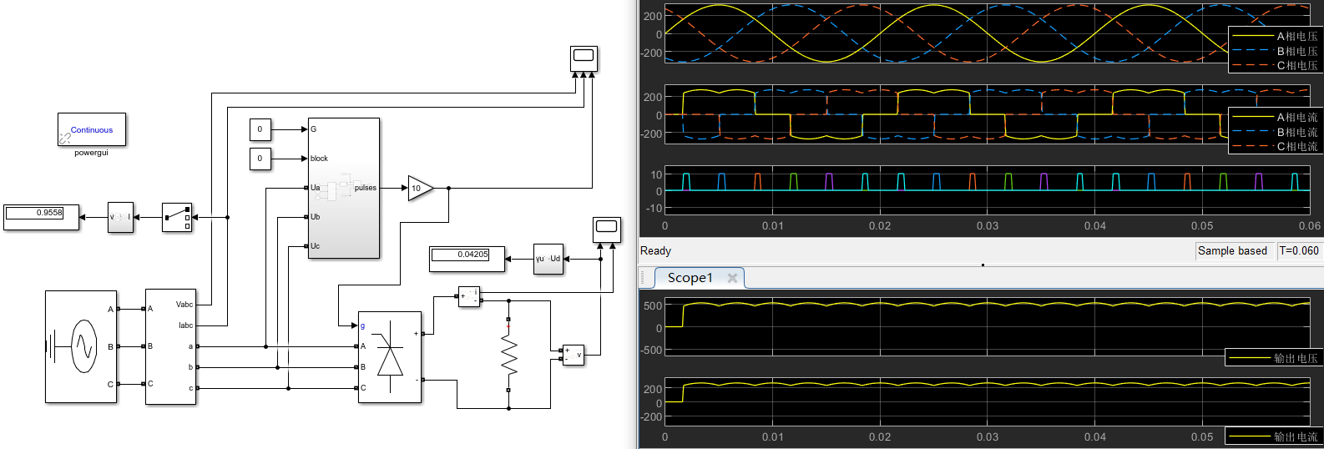The image size is (1324, 449).
Task: Click the T=0.060 time status
Action: 1299,250
